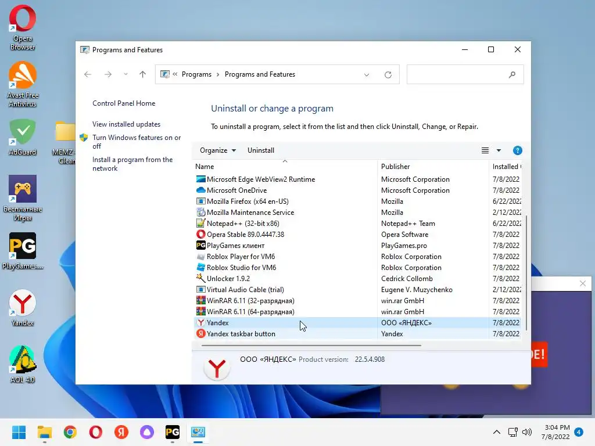Select Opera Stable 89.0.4447.38
Image resolution: width=595 pixels, height=446 pixels.
pyautogui.click(x=357, y=235)
